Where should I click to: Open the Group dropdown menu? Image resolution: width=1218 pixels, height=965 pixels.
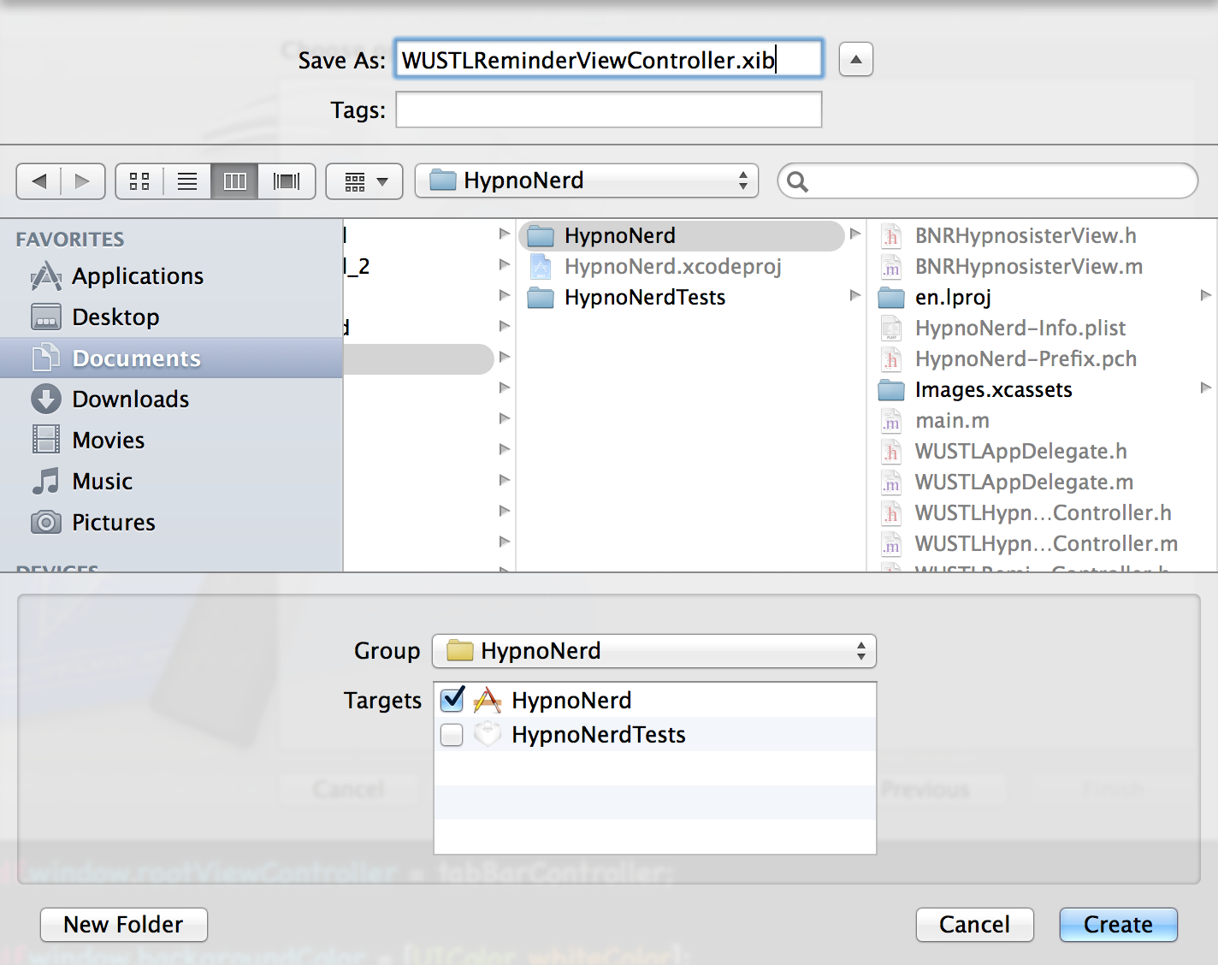tap(654, 651)
